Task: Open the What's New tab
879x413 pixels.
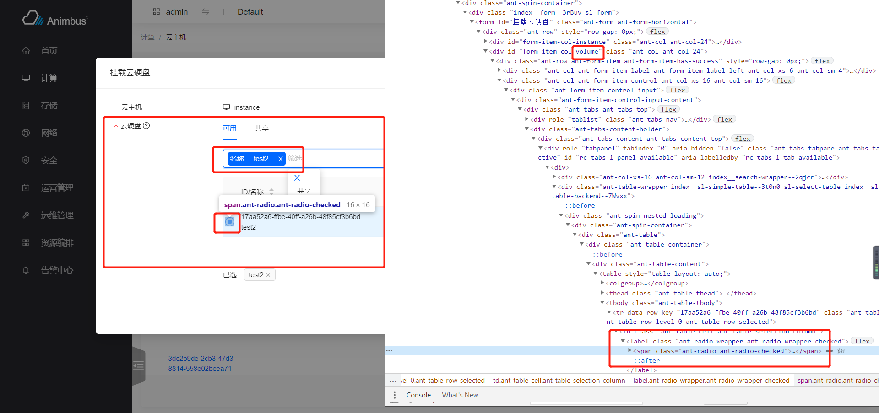Action: pyautogui.click(x=460, y=395)
